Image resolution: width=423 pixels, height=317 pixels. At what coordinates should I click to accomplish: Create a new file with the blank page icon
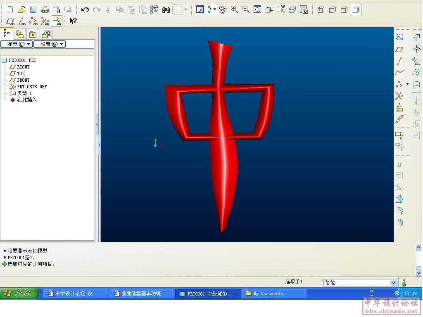point(10,10)
